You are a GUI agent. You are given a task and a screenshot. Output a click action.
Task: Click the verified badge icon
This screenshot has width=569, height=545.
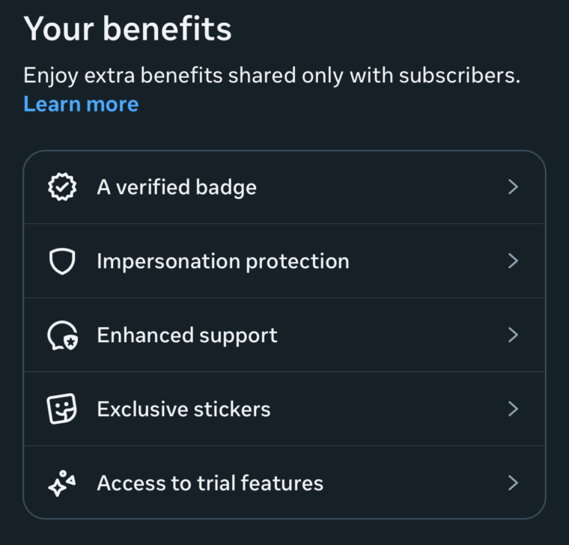tap(62, 187)
